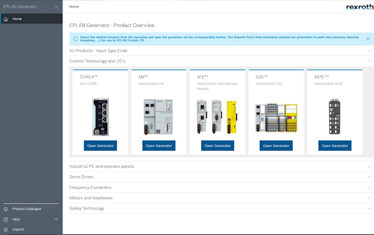Viewport: 374px width, 235px height.
Task: Open Generator for S67E-** IndraControl S67E
Action: tap(335, 146)
